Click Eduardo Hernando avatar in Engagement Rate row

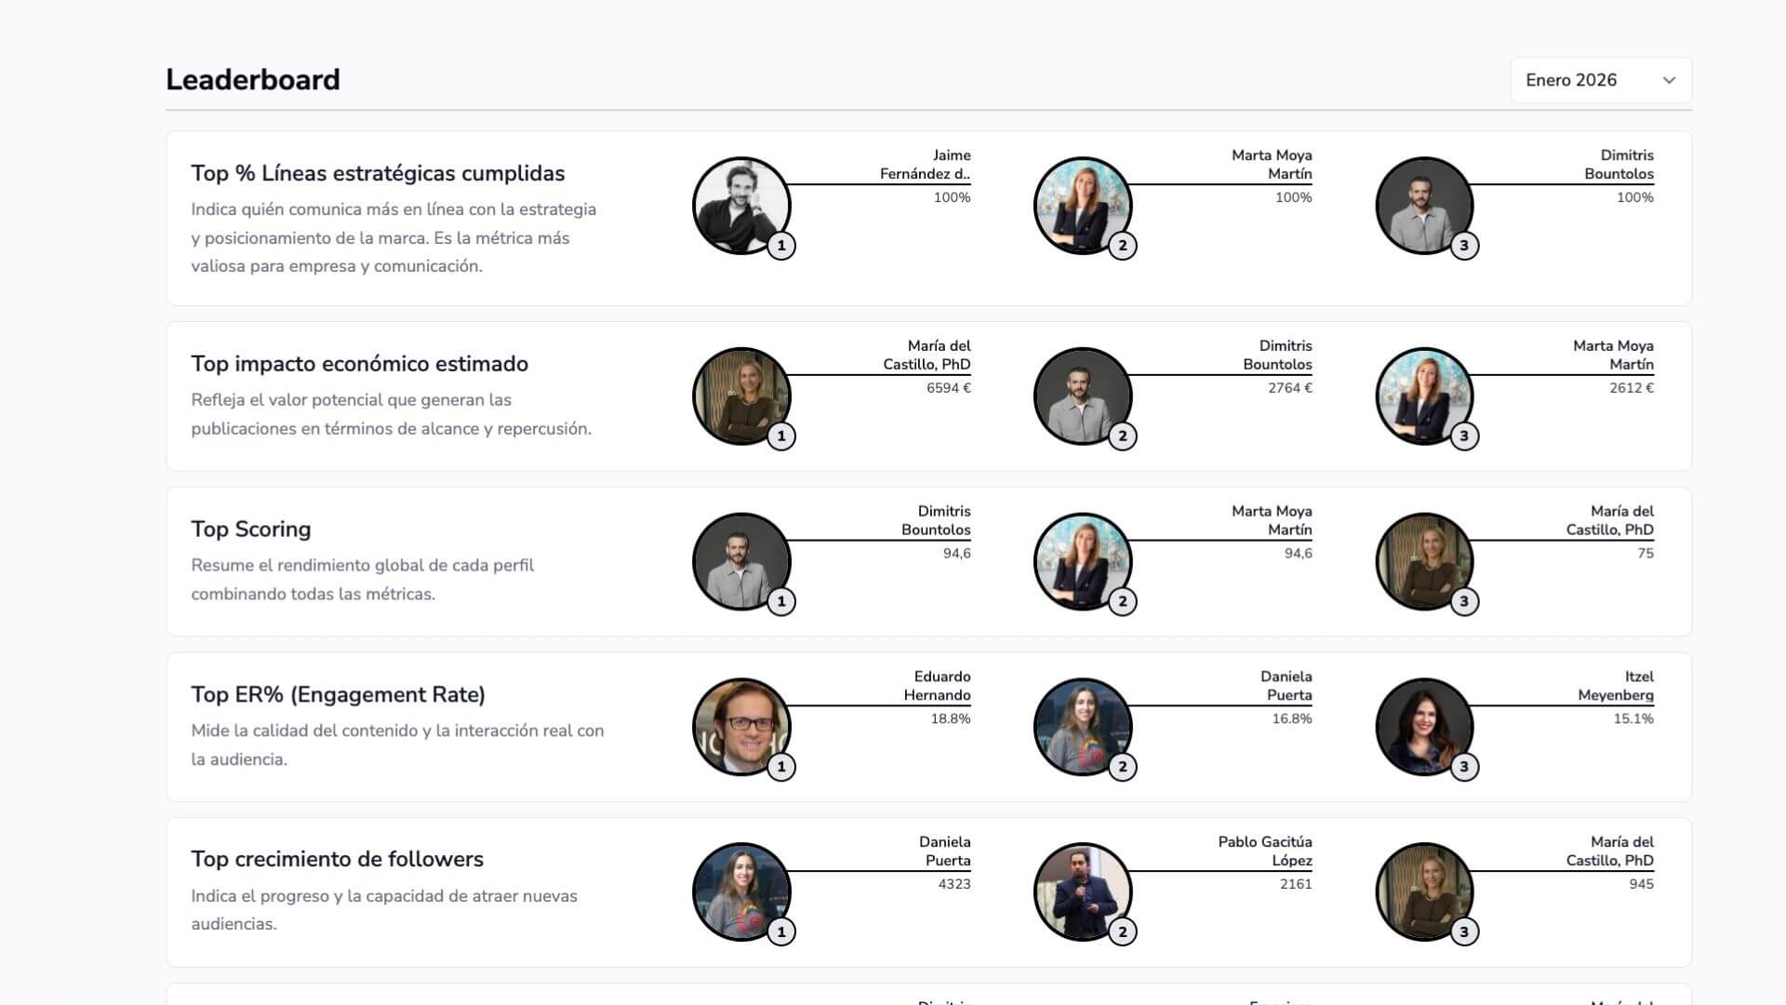[x=740, y=727]
